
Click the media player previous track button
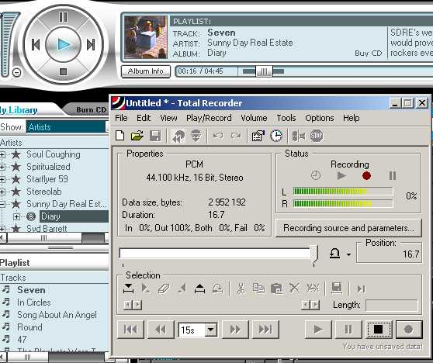(x=36, y=45)
